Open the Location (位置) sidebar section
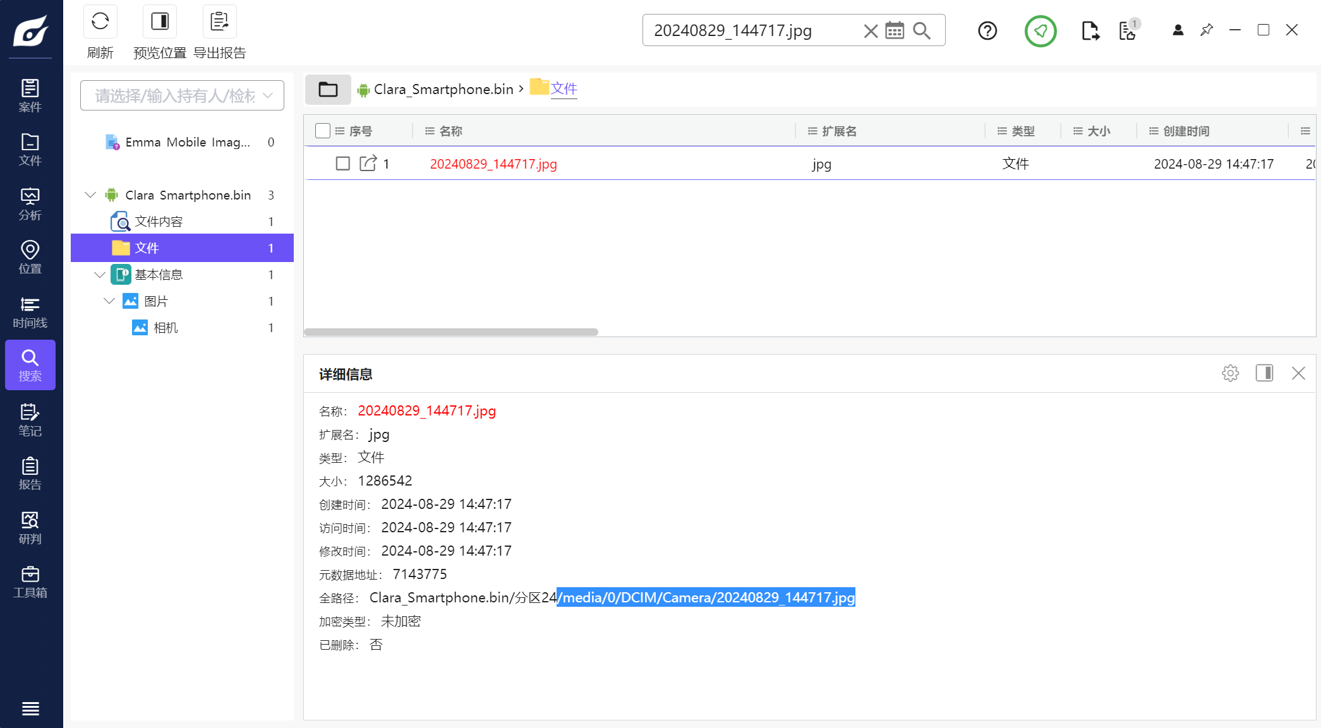 (30, 258)
